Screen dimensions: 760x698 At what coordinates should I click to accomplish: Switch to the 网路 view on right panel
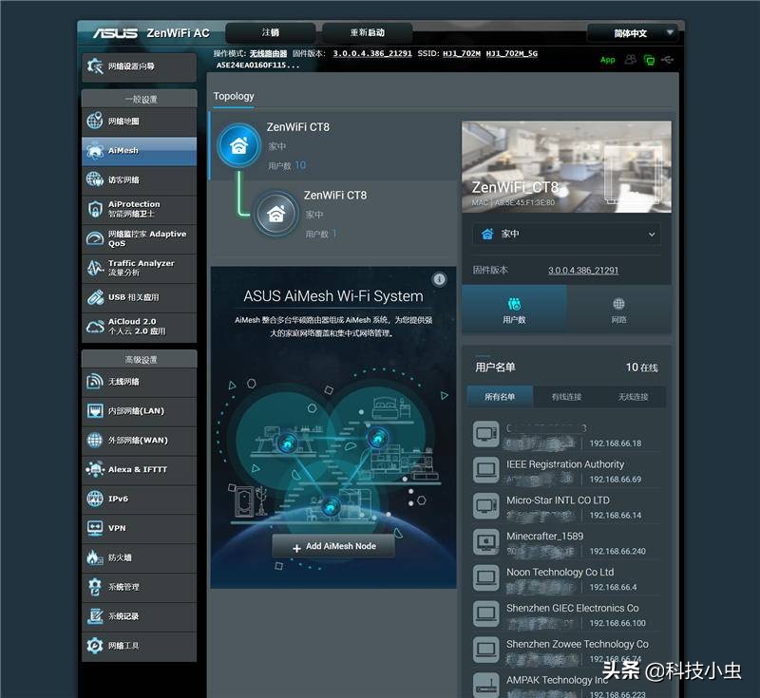pos(618,310)
